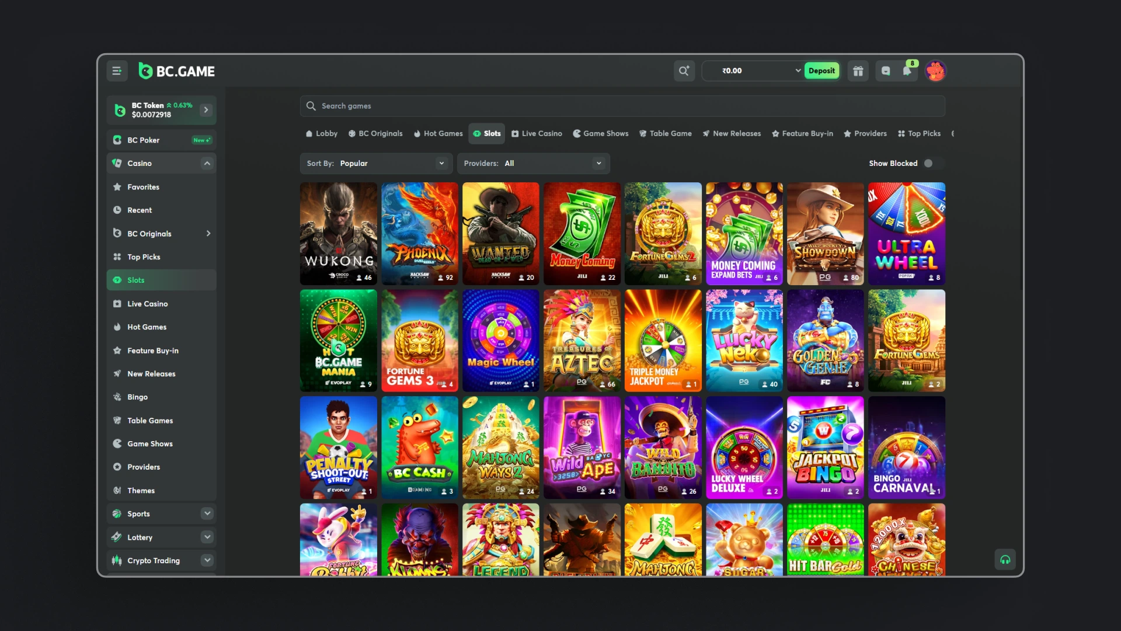Click the user avatar icon
This screenshot has width=1121, height=631.
pyautogui.click(x=935, y=71)
